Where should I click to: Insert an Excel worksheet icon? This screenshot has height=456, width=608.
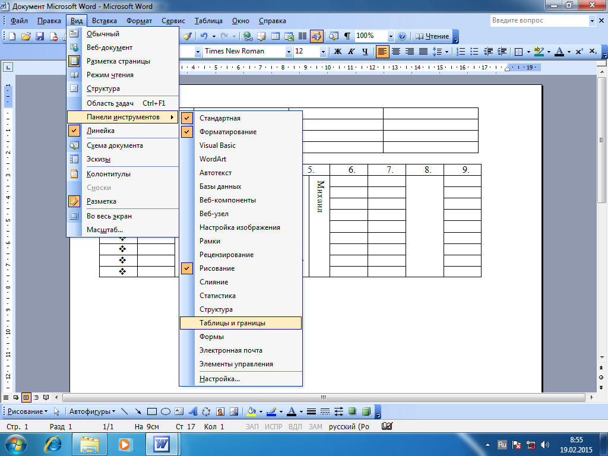pos(289,36)
